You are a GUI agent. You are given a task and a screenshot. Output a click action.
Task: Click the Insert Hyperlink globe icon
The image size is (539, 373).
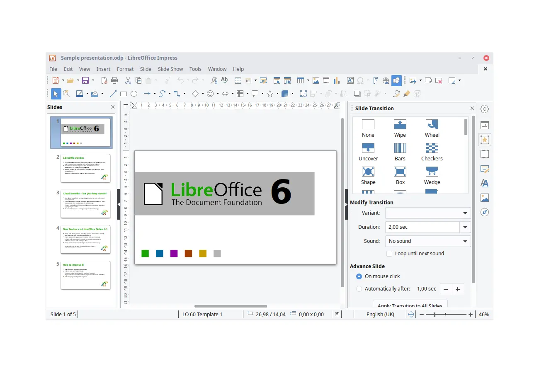(386, 80)
